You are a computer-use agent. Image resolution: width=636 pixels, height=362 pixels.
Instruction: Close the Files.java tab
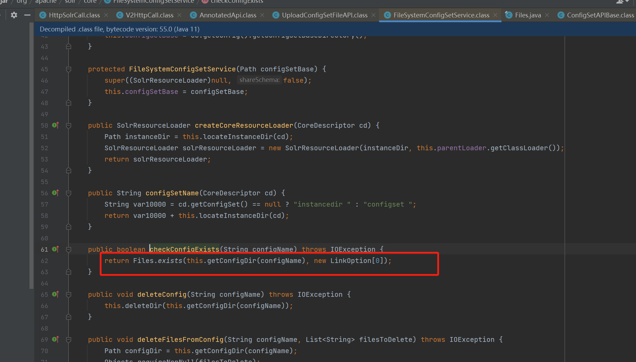pyautogui.click(x=547, y=15)
